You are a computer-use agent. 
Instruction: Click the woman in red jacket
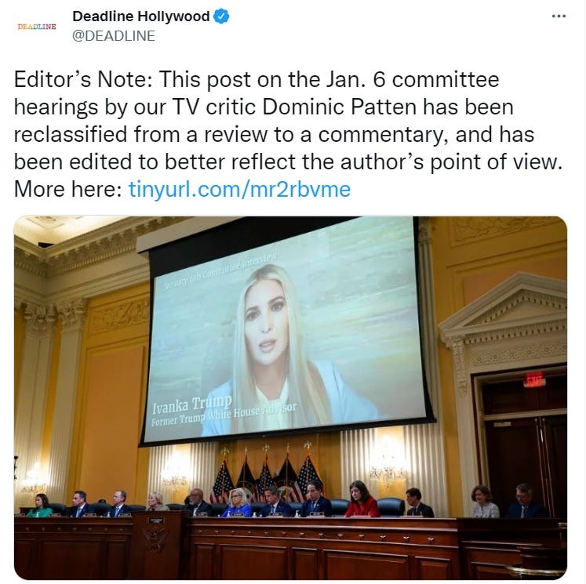(x=361, y=499)
